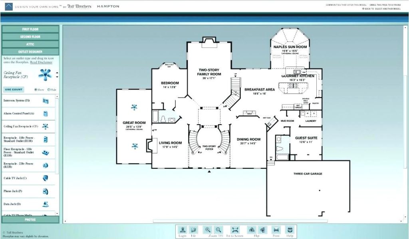Select the Cable TV Jack (C) outlet icon
409x239 pixels.
pos(45,177)
